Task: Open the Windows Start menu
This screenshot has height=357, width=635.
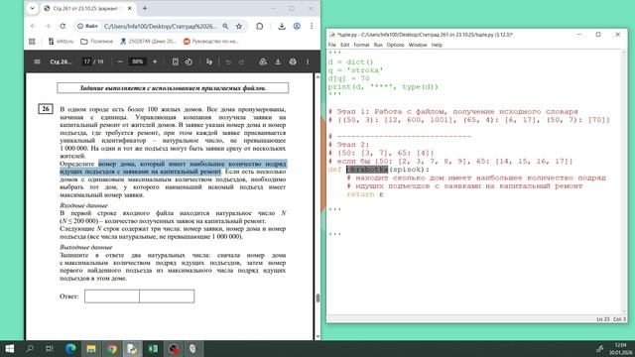Action: (9, 348)
